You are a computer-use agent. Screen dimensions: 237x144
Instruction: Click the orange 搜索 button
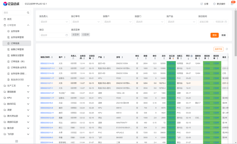click(x=214, y=35)
